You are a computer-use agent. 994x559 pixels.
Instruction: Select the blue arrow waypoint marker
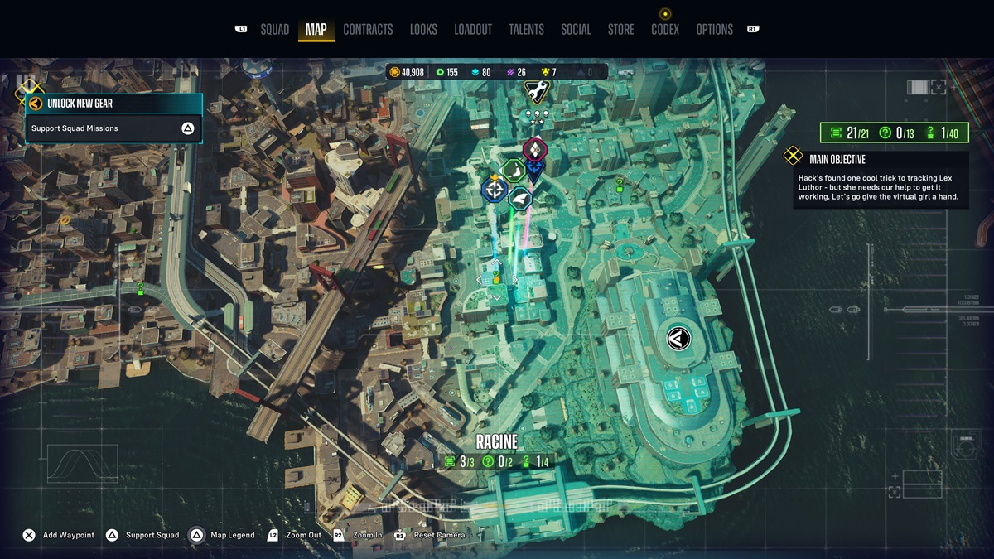(535, 167)
